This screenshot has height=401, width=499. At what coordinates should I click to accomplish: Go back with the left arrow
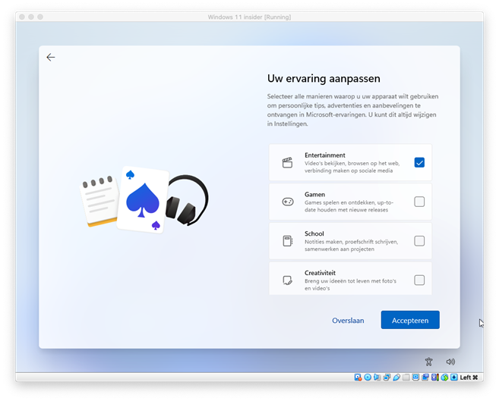click(51, 57)
